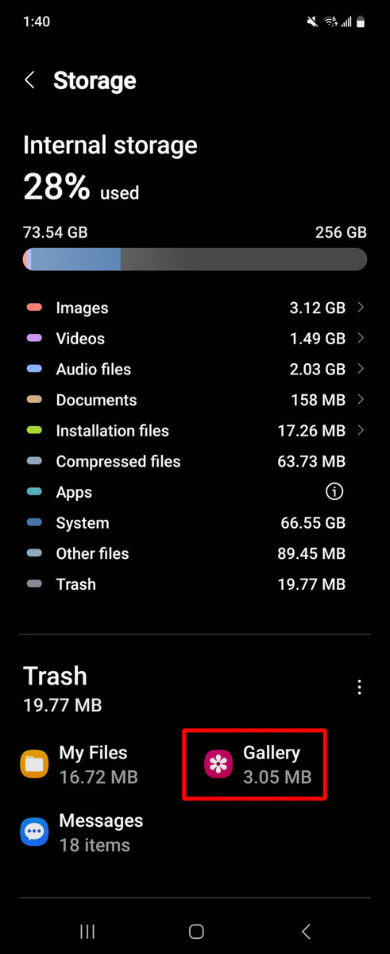The height and width of the screenshot is (954, 390).
Task: Open My Files trash 16.72 MB
Action: coord(79,765)
